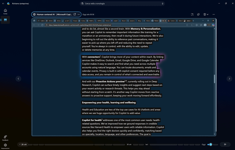
Task: Copy the snapshot with copy icon
Action: [x=198, y=15]
